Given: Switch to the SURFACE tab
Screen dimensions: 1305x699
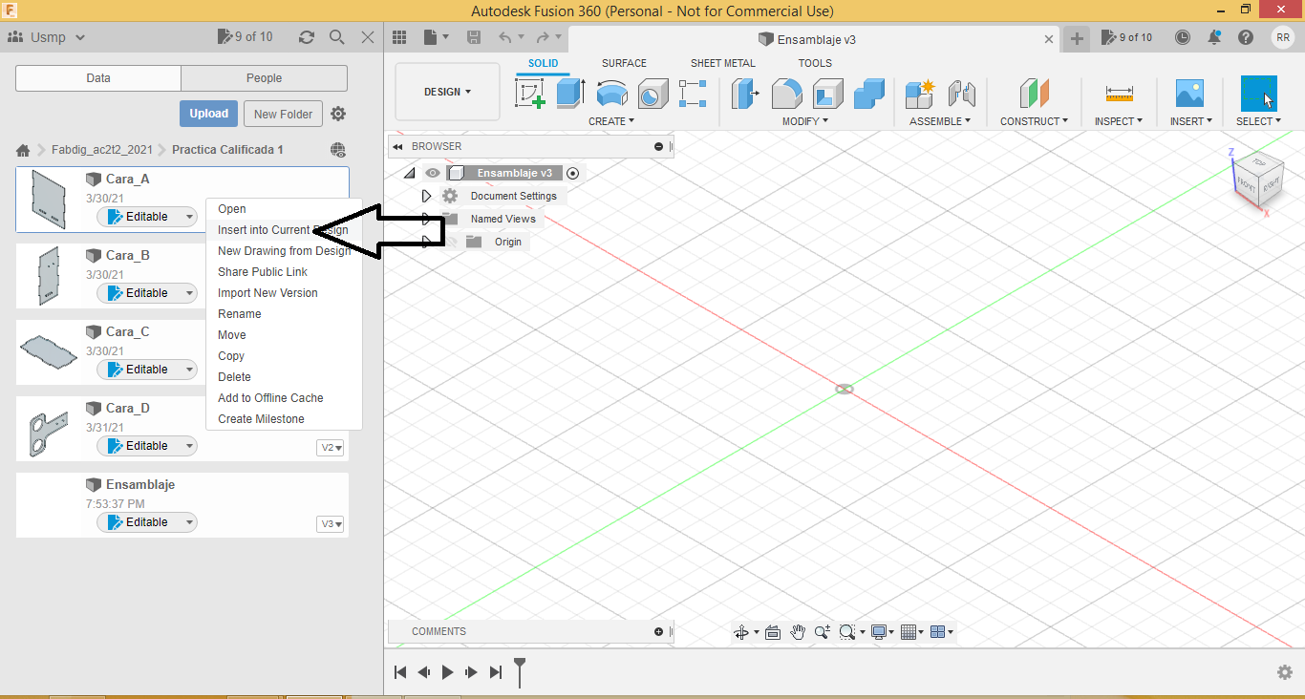Looking at the screenshot, I should point(624,63).
